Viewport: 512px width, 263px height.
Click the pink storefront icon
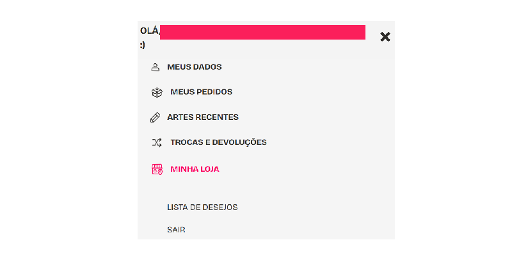click(x=157, y=169)
